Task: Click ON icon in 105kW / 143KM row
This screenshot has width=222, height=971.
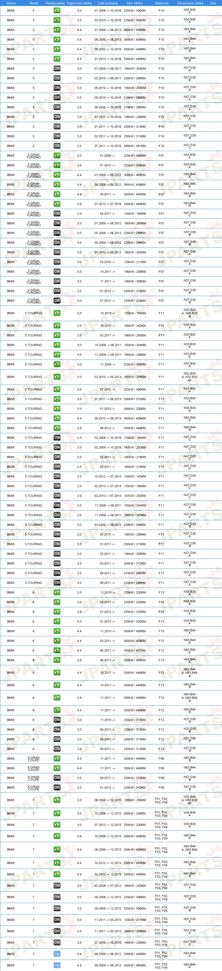Action: pos(57,476)
